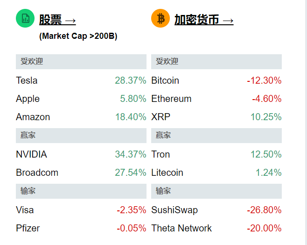This screenshot has height=245, width=307.
Task: Click Litecoin in crypto winners
Action: pyautogui.click(x=167, y=173)
